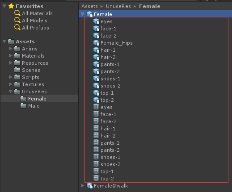The image size is (232, 192).
Task: Select the pants-1 mesh row
Action: click(156, 143)
